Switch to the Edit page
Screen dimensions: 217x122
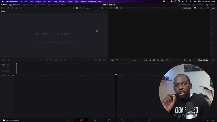[x=95, y=120]
